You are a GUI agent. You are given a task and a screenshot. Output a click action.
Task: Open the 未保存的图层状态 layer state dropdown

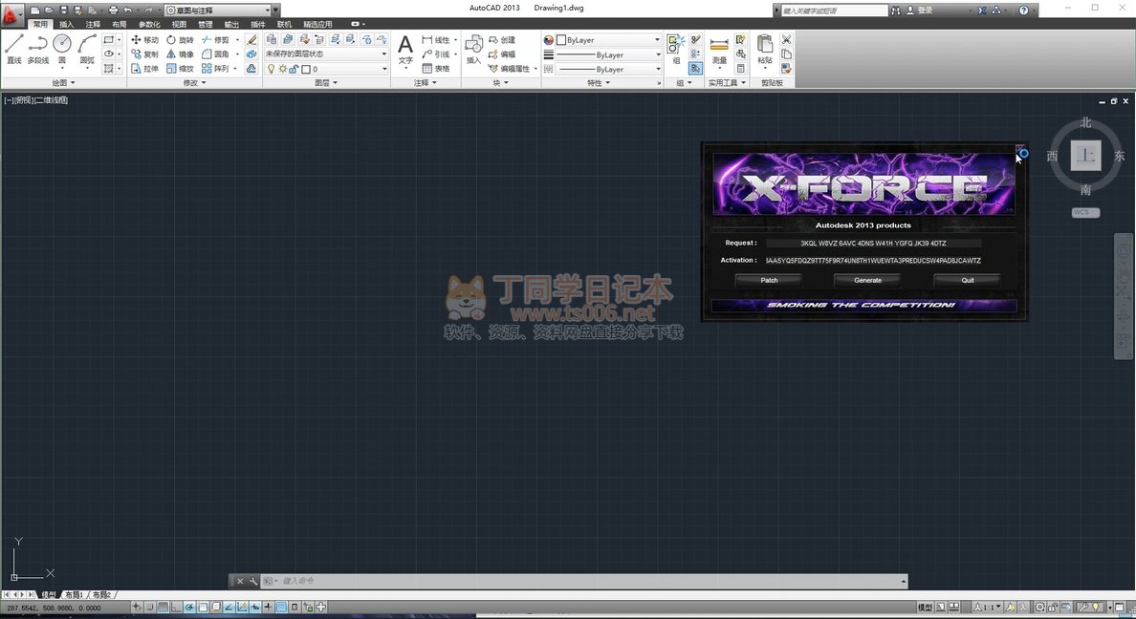coord(326,54)
